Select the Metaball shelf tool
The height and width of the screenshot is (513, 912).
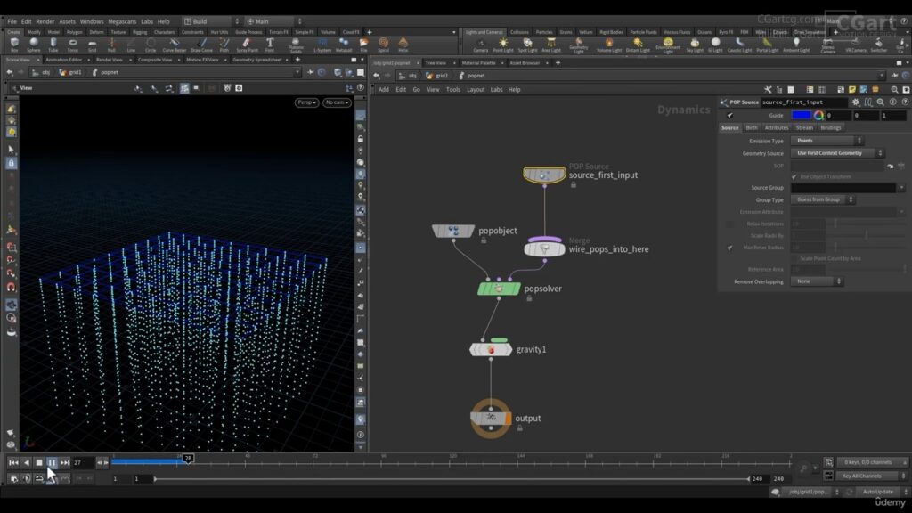click(x=344, y=45)
